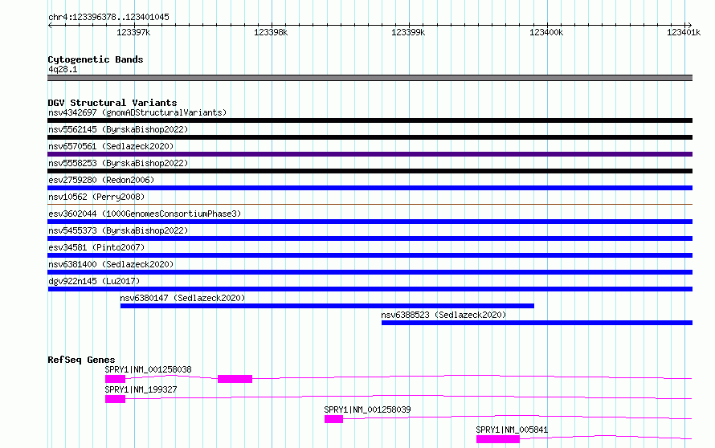Select the blue bar under dgv922n145
The width and height of the screenshot is (715, 448).
[370, 289]
